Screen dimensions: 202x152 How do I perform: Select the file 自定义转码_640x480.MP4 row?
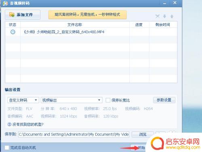click(x=91, y=32)
